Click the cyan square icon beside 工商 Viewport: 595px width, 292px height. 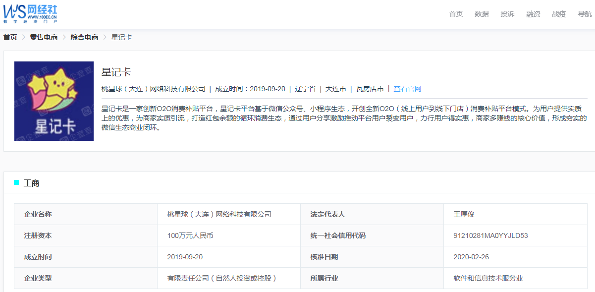click(x=16, y=183)
